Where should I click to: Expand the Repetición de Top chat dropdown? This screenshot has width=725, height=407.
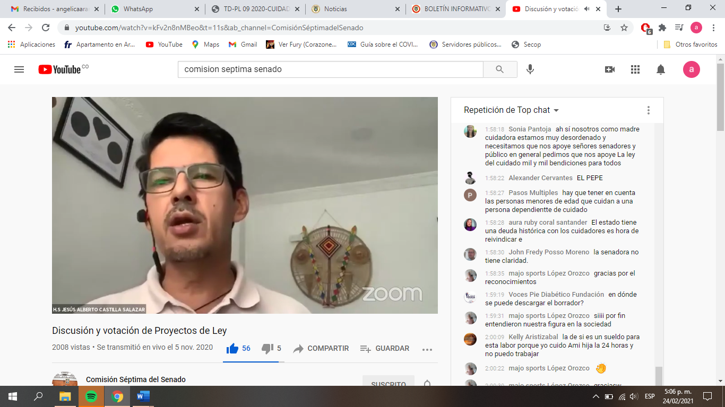(x=511, y=110)
